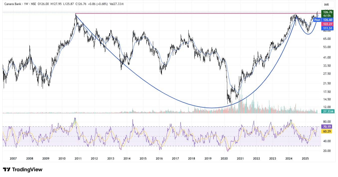338x177 pixels.
Task: Click the 27.33M volume axis label
Action: pyautogui.click(x=328, y=111)
